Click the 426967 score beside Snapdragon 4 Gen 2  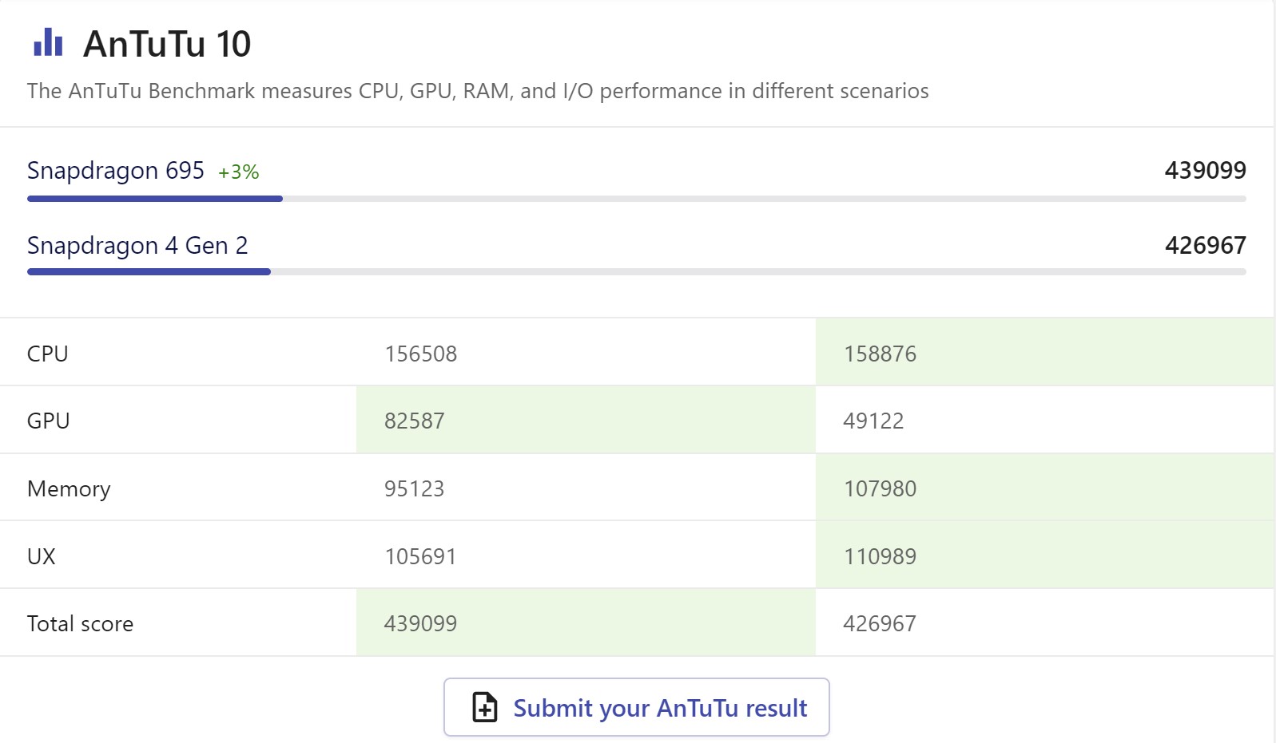coord(1205,245)
